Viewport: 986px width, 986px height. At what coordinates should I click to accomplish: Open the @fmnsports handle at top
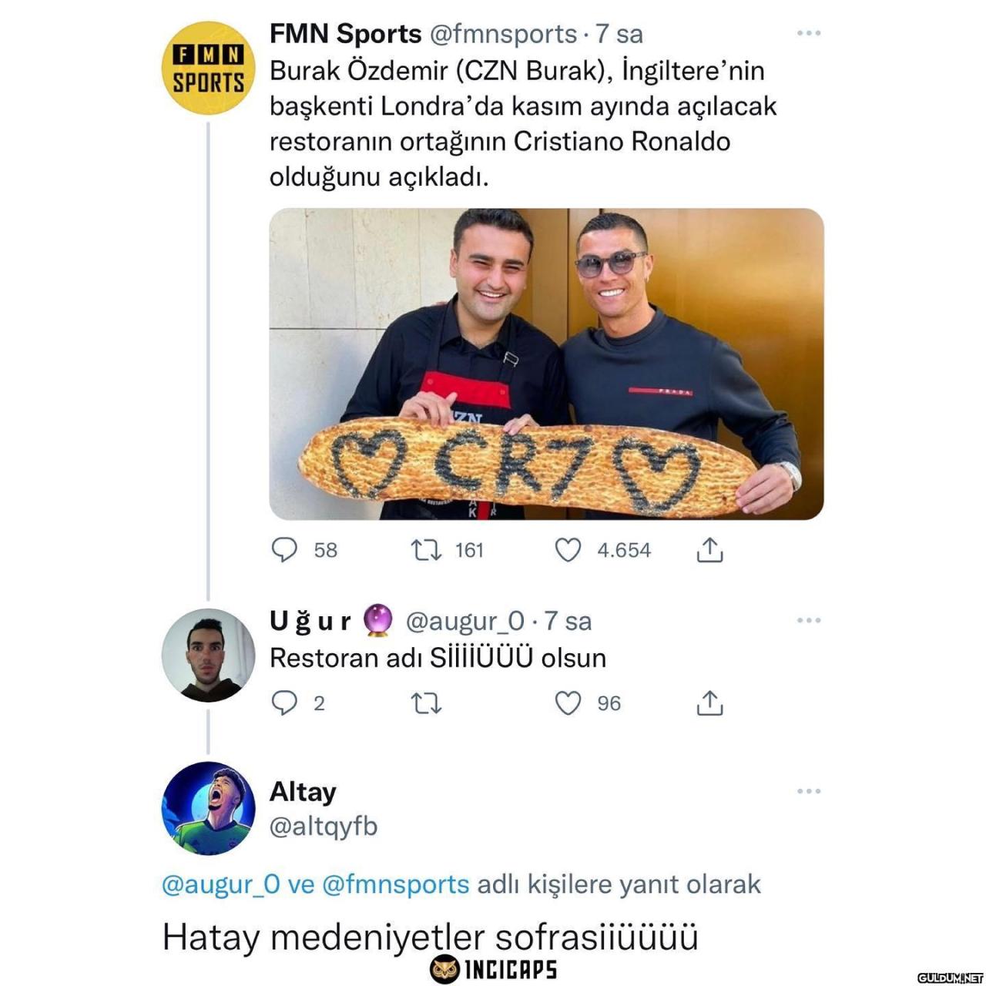pos(503,34)
